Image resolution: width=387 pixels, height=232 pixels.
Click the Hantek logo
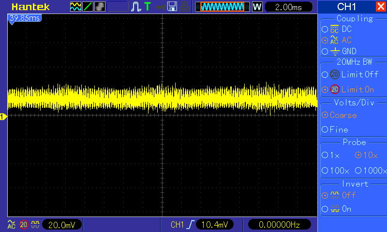30,7
